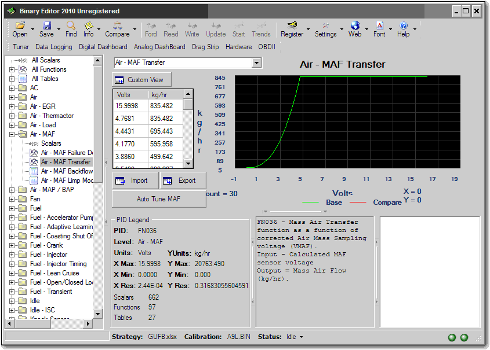The image size is (490, 350).
Task: Expand the Air - MAP / BAP folder node
Action: (12, 190)
